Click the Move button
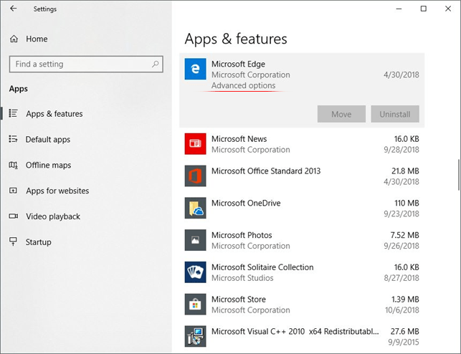This screenshot has height=354, width=461. click(x=341, y=114)
